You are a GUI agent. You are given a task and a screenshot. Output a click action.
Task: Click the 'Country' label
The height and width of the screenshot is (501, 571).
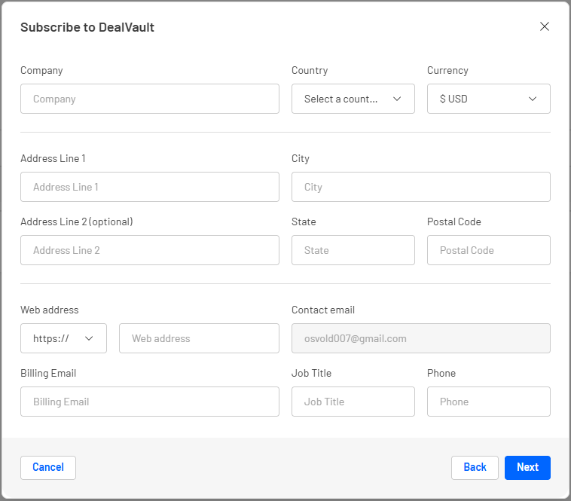coord(310,70)
